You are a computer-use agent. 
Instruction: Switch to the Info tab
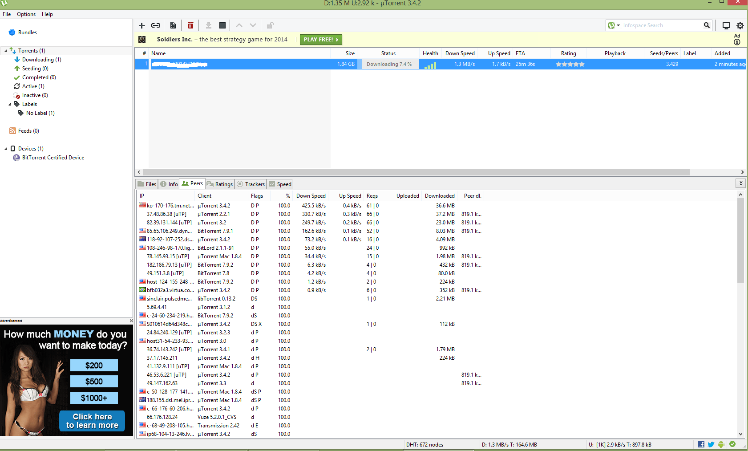pyautogui.click(x=169, y=184)
